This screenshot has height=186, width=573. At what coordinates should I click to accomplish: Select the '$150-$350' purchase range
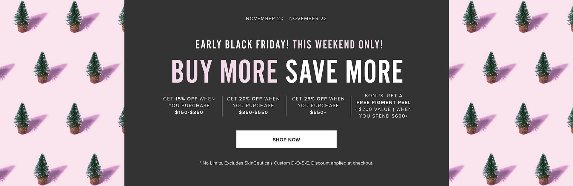[x=189, y=112]
